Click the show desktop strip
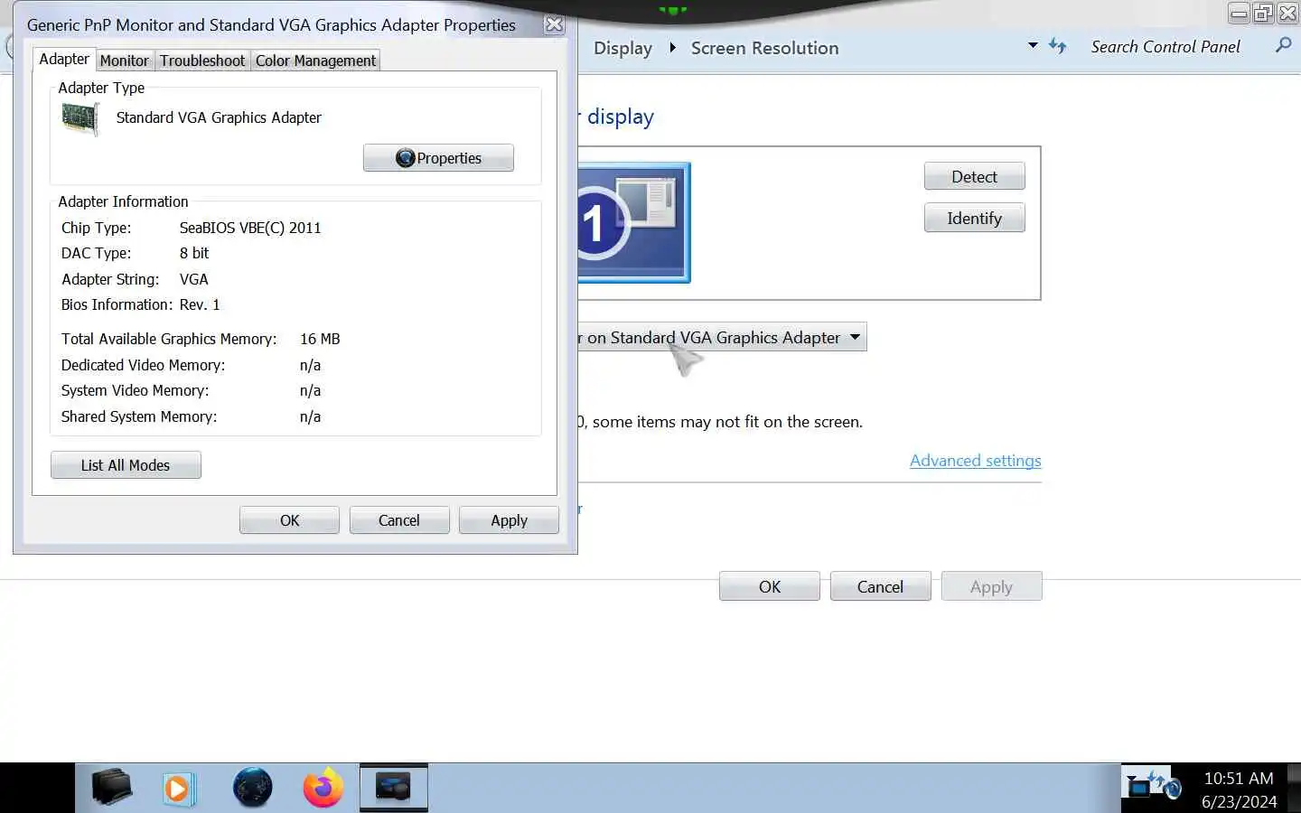1301x813 pixels. (1294, 788)
